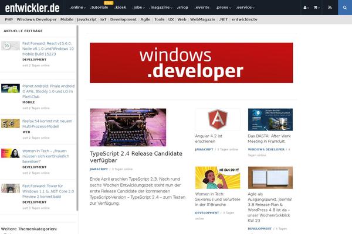
Task: Click the Angular logo thumbnail
Action: [x=218, y=119]
